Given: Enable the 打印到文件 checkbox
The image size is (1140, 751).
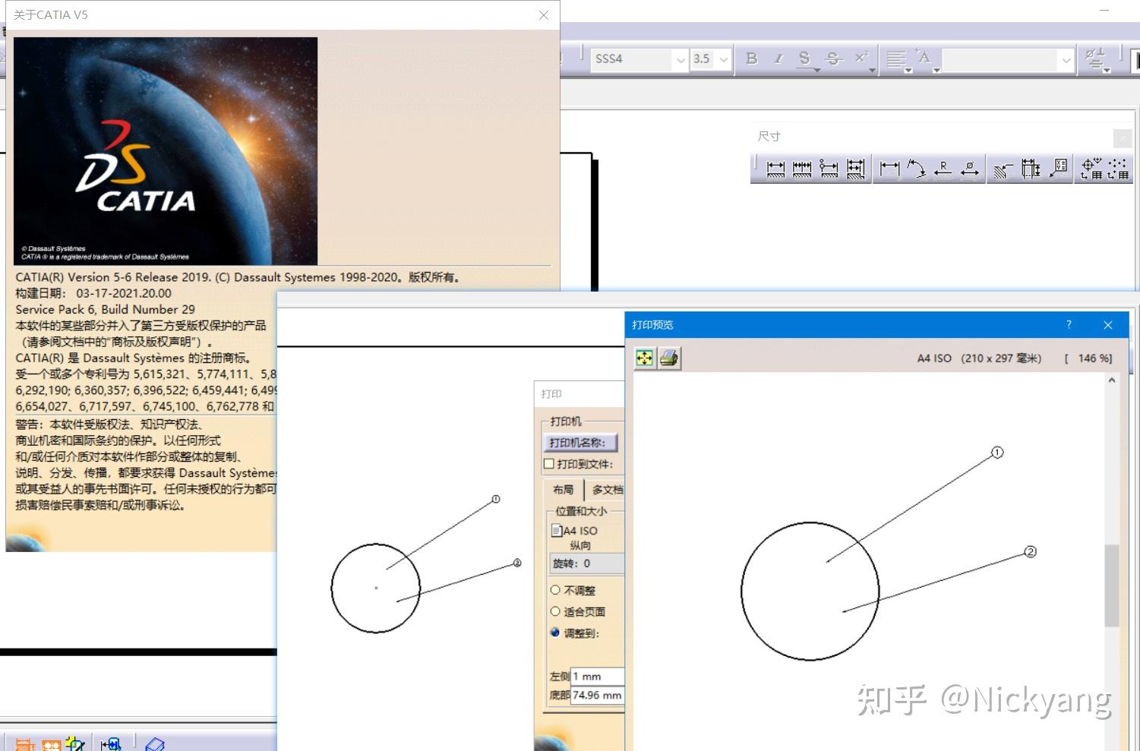Looking at the screenshot, I should pyautogui.click(x=549, y=463).
